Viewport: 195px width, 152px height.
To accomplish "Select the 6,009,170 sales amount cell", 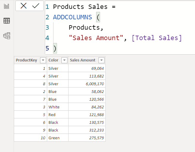I will tap(87, 84).
